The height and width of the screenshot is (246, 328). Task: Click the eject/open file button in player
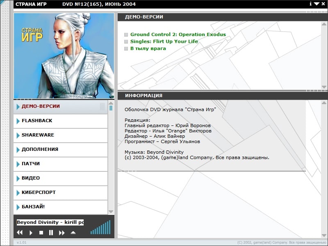tap(73, 232)
